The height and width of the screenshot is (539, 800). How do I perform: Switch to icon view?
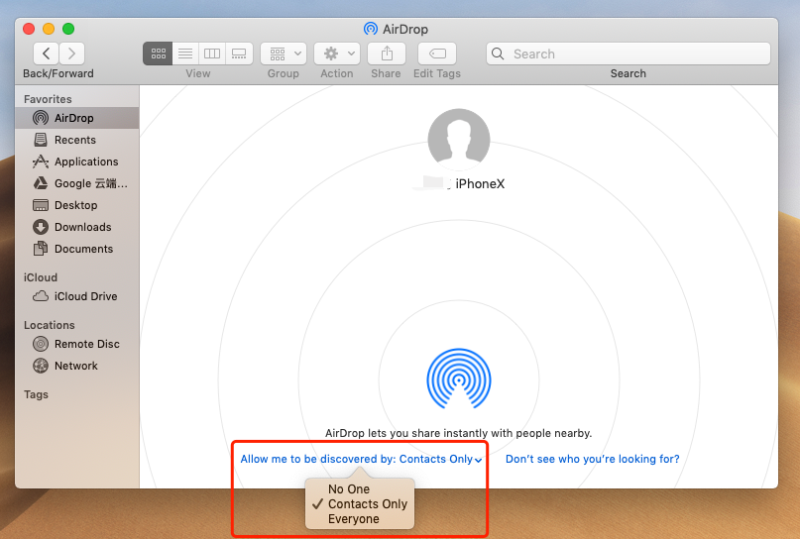tap(159, 54)
